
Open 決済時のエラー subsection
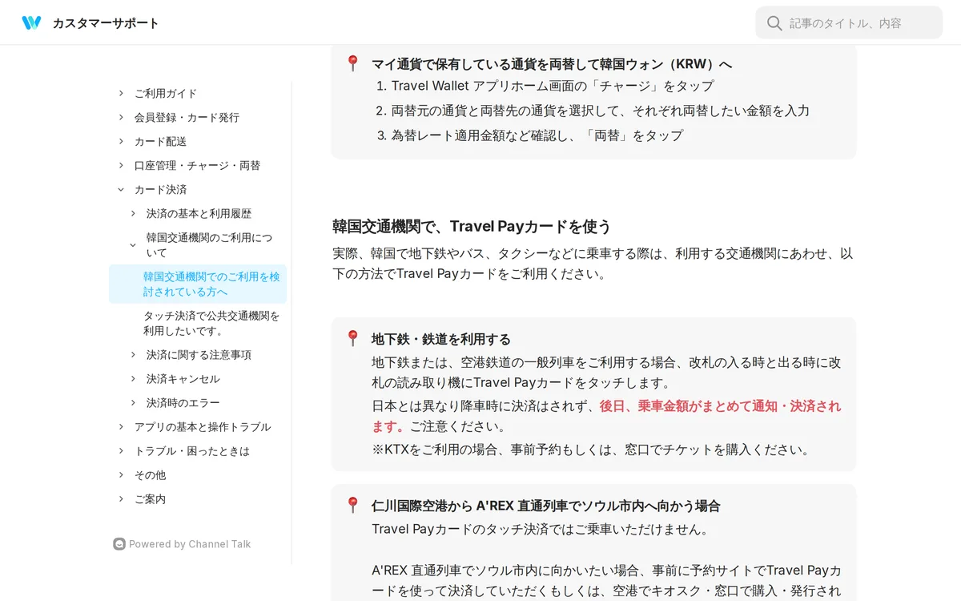click(183, 402)
